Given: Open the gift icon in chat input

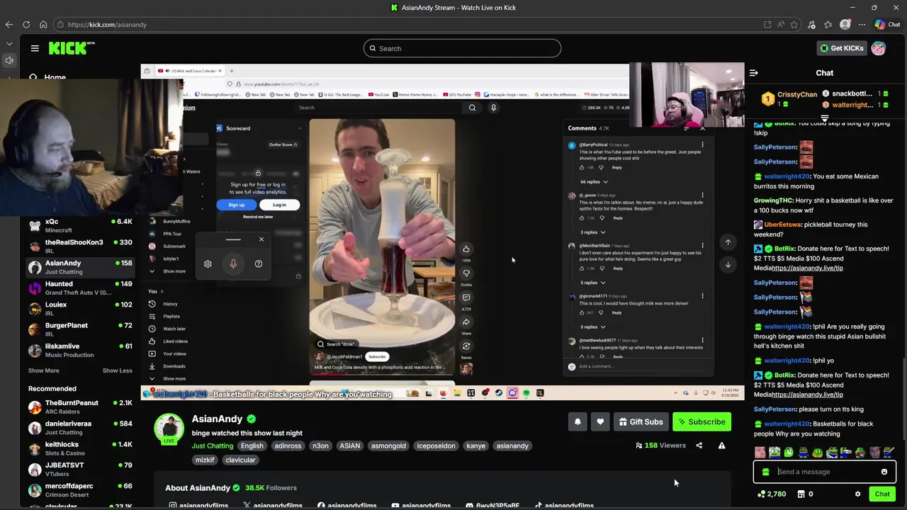Looking at the screenshot, I should (x=765, y=472).
